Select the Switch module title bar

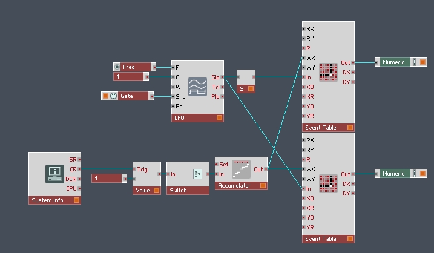(x=188, y=191)
